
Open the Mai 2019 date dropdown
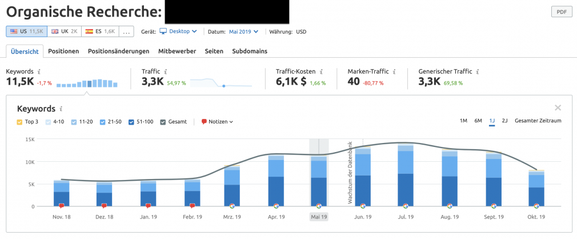point(243,31)
